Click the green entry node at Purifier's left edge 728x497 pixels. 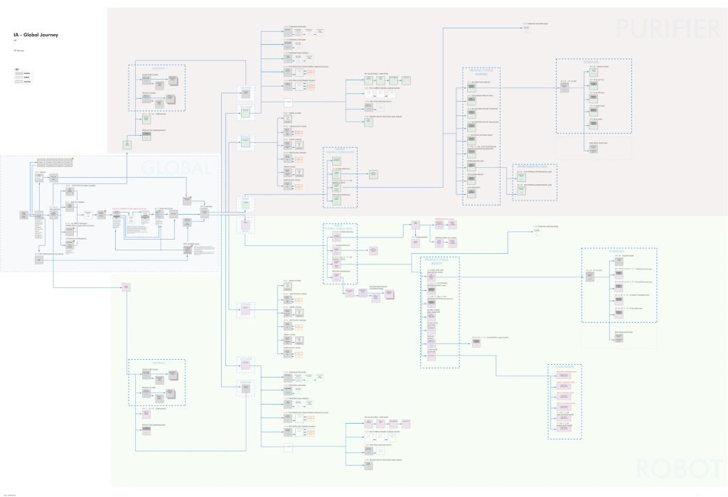tap(128, 144)
